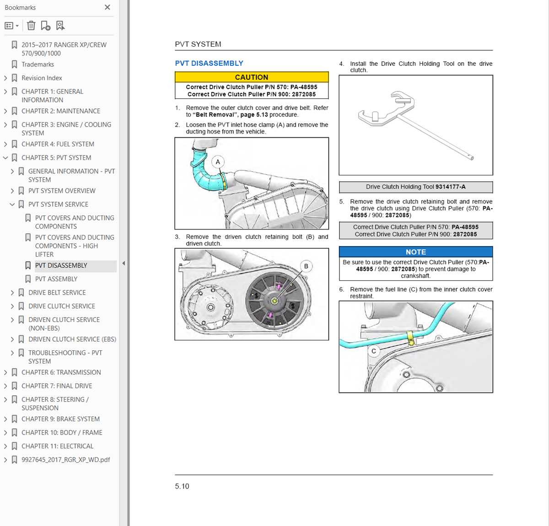Expand CHAPTER 8: STEERING / SUSPENSION
The image size is (549, 526).
[5, 399]
